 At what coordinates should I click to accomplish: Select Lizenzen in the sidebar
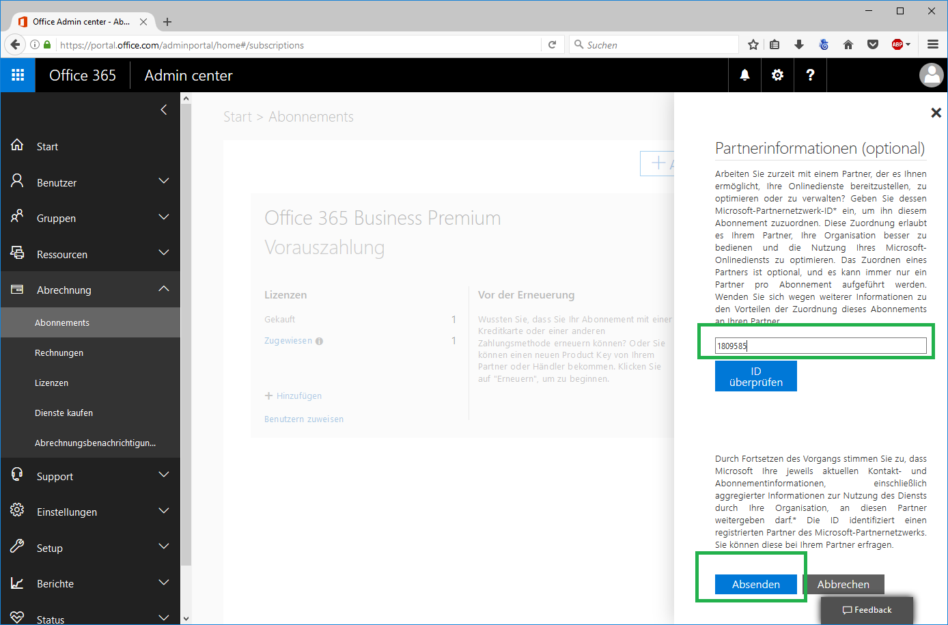pyautogui.click(x=52, y=383)
